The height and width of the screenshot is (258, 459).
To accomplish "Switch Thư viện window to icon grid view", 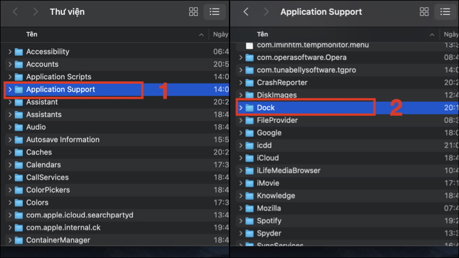I will 193,11.
